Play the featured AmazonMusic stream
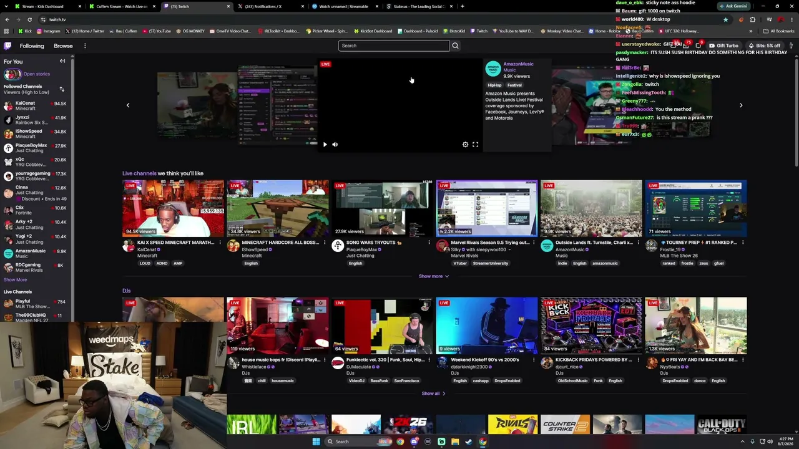Image resolution: width=799 pixels, height=449 pixels. pos(325,144)
